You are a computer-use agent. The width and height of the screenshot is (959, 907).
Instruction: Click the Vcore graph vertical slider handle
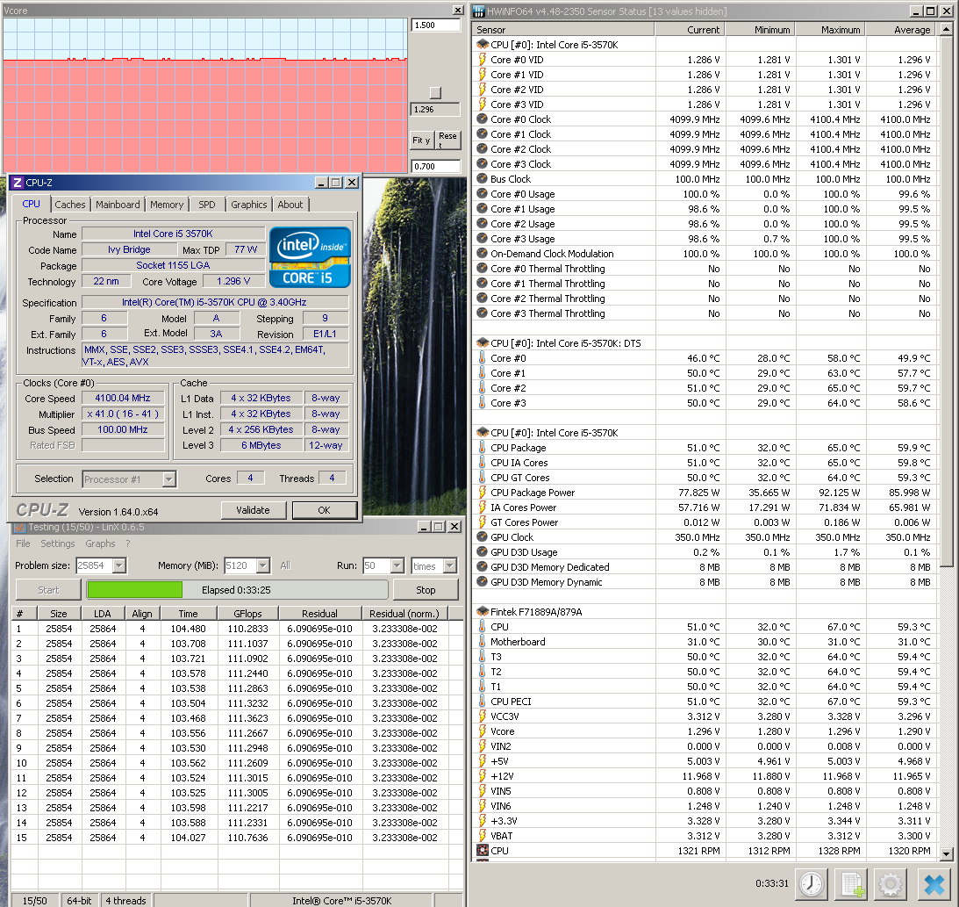[x=435, y=93]
